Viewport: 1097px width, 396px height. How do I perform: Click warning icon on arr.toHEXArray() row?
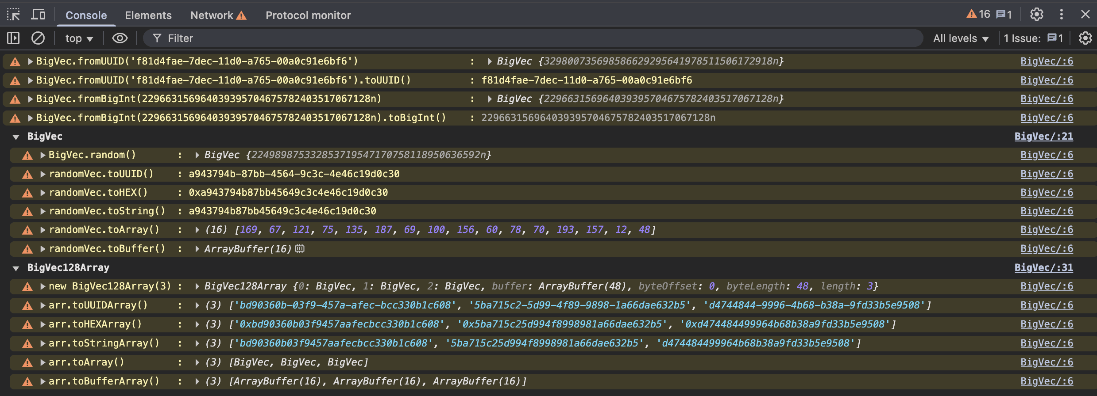[x=27, y=325]
